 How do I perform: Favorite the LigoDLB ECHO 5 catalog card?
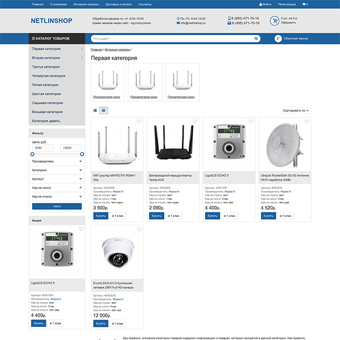251,121
